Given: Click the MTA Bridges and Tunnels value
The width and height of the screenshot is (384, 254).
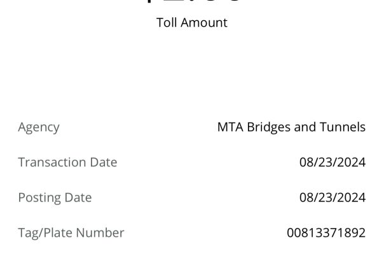Looking at the screenshot, I should pyautogui.click(x=291, y=127).
